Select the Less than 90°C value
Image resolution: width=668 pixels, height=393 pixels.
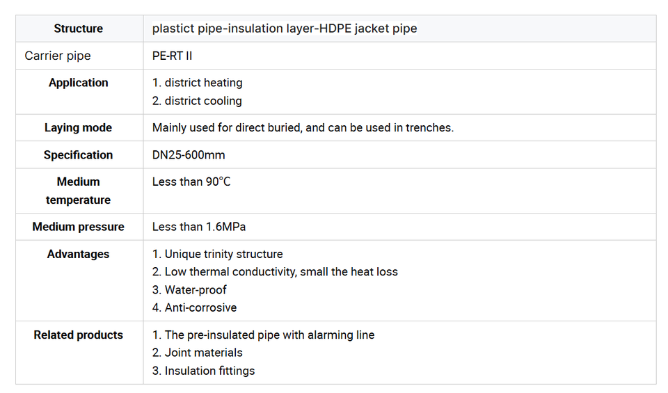(191, 182)
